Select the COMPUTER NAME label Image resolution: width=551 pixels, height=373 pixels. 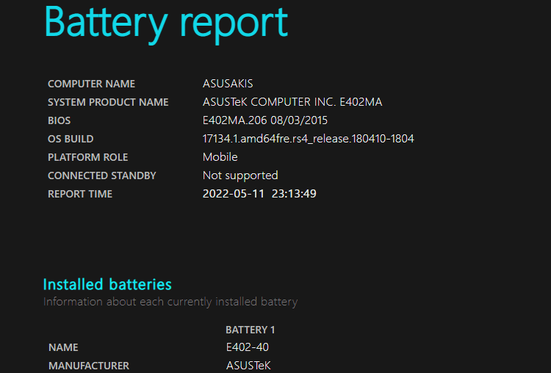pos(91,84)
